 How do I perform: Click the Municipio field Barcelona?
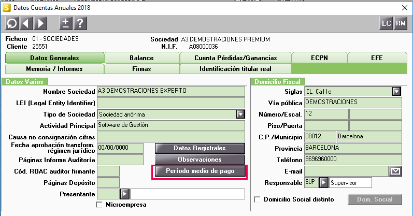369,137
